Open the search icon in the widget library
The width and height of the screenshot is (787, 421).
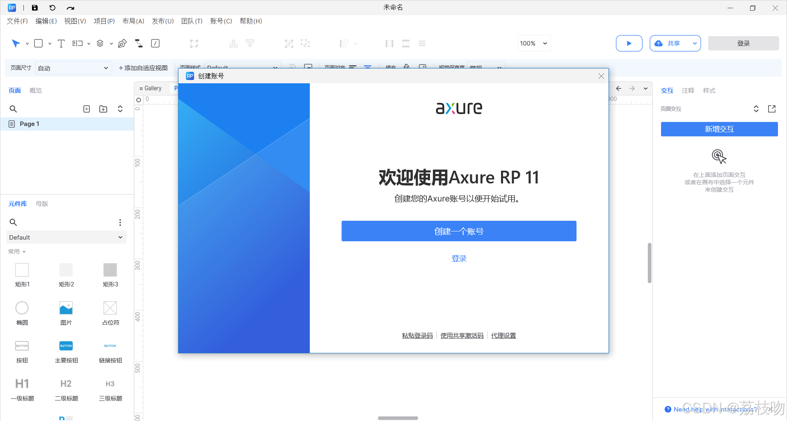[x=13, y=222]
